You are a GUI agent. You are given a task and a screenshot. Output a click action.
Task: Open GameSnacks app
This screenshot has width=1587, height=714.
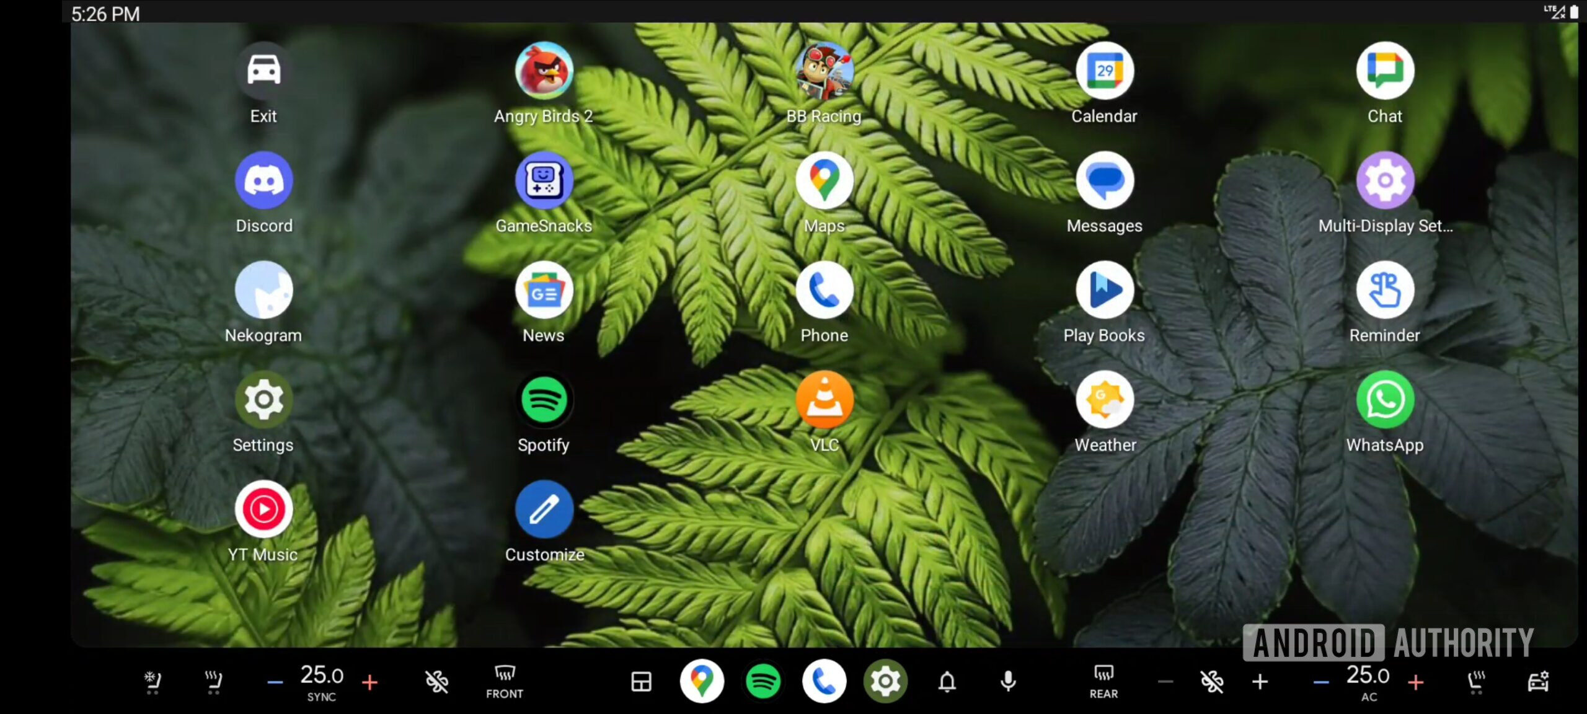tap(544, 181)
